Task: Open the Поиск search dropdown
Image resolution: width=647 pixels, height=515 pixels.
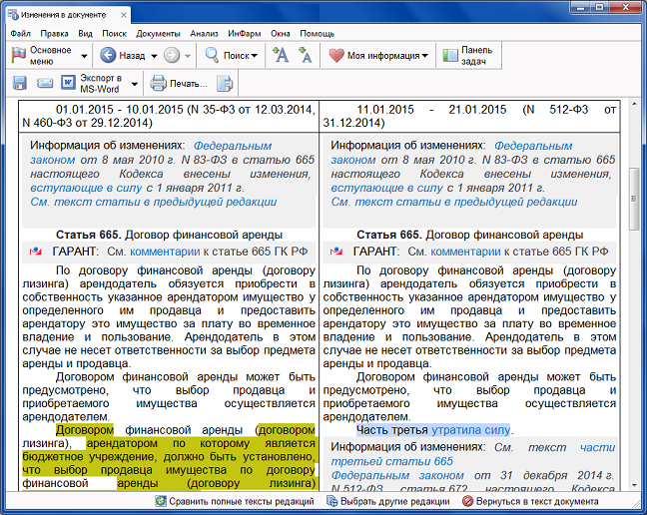Action: (254, 56)
